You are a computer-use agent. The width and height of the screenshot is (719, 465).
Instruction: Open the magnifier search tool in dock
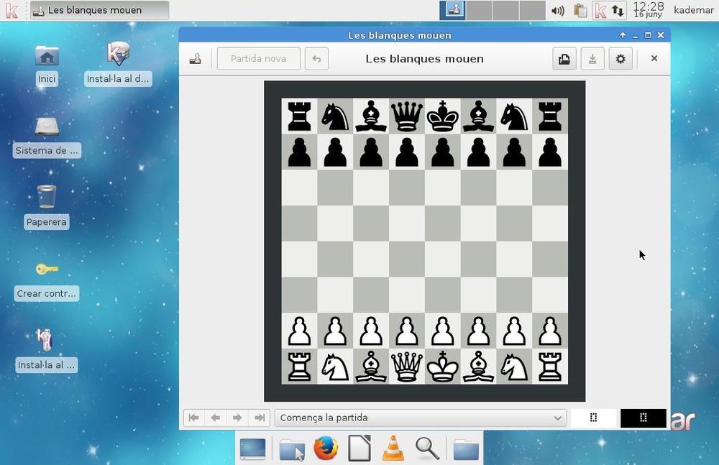click(x=427, y=448)
